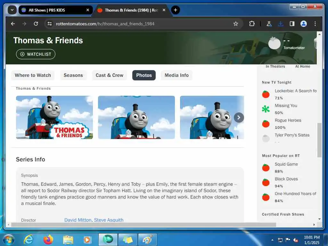Switch to the All Shows PBS KIDS tab
This screenshot has height=246, width=328.
(55, 10)
